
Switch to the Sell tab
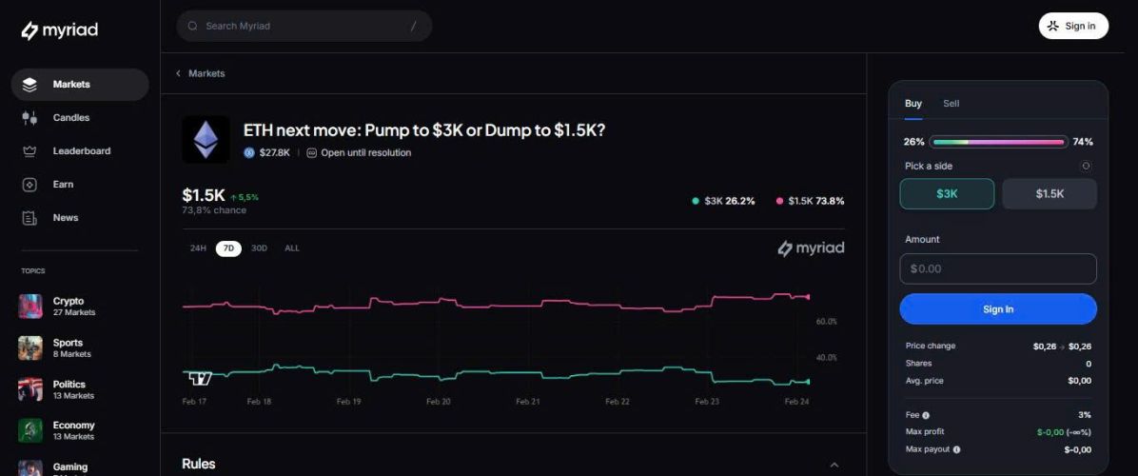(x=951, y=104)
